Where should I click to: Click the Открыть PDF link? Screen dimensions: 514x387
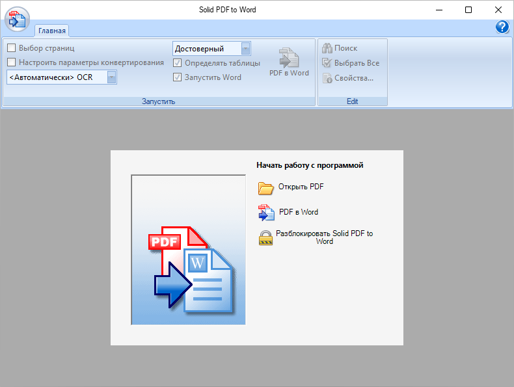click(x=301, y=187)
